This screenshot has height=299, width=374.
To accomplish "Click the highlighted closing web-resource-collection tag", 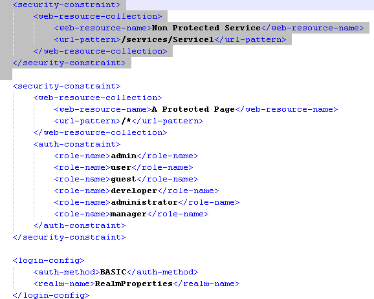I will [100, 52].
